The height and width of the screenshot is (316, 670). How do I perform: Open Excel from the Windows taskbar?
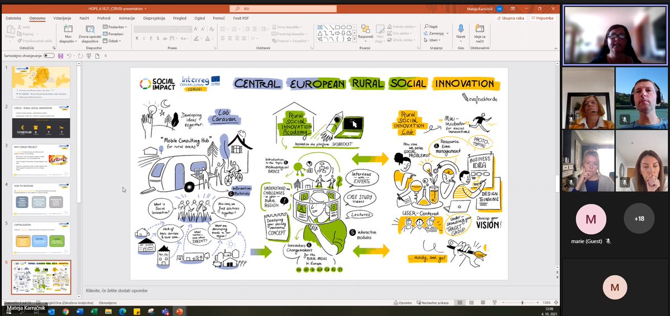coord(94,311)
